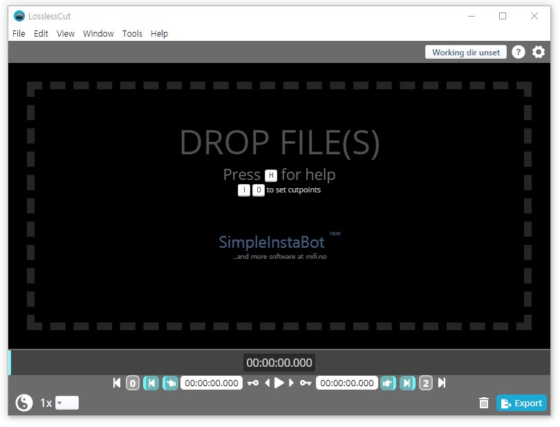Maximize the LosslessCut window
This screenshot has width=560, height=427.
(x=503, y=16)
